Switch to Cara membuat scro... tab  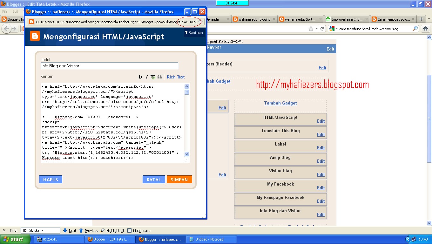(393, 19)
